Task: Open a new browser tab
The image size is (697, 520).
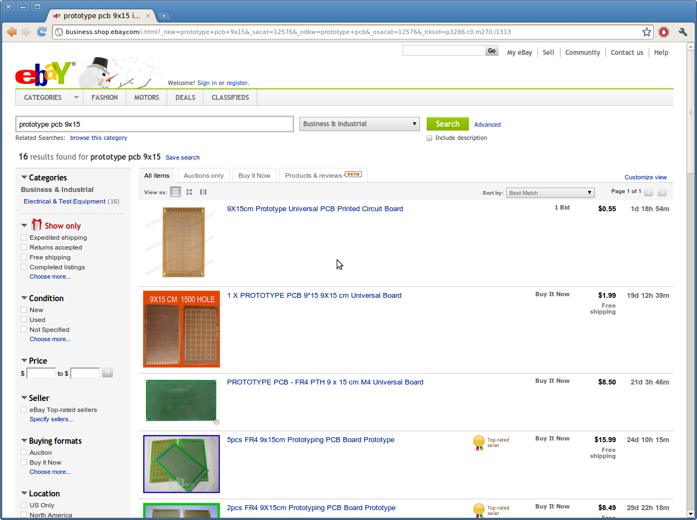Action: 163,16
